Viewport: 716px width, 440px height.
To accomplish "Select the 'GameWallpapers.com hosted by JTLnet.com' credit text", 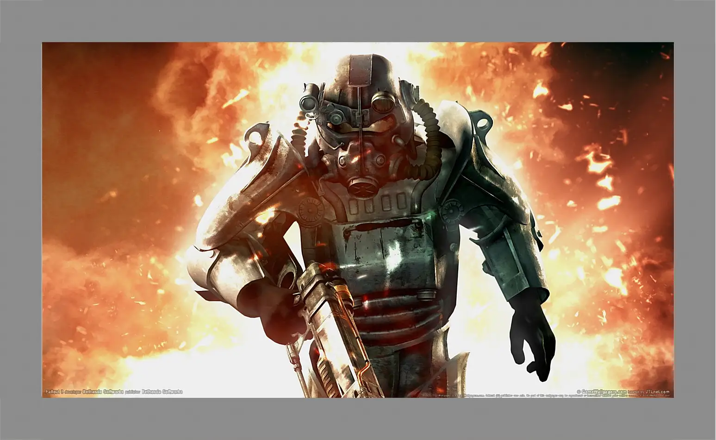I will [x=624, y=392].
